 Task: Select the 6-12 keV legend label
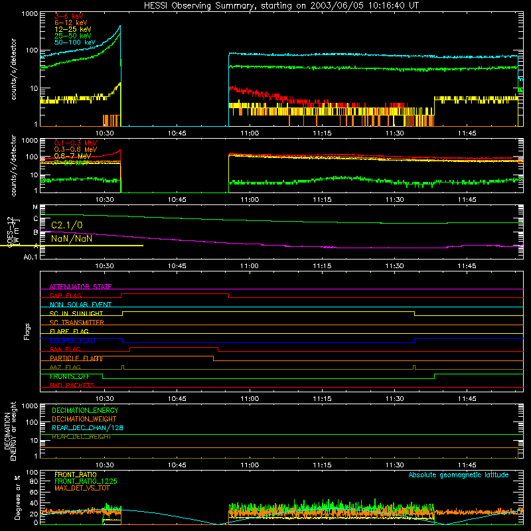click(71, 23)
